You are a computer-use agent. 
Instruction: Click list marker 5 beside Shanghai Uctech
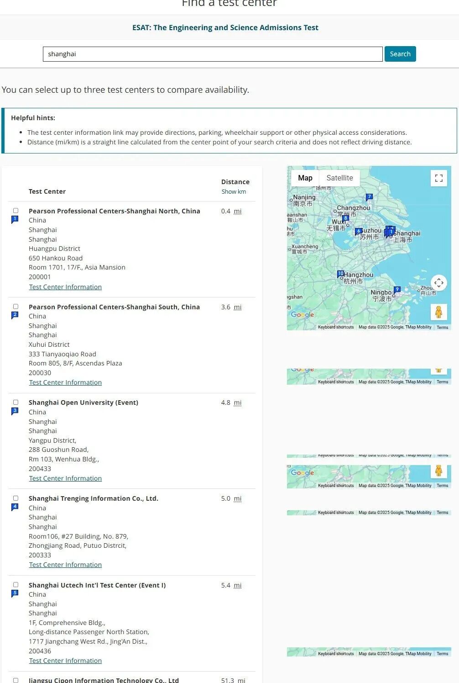coord(15,593)
